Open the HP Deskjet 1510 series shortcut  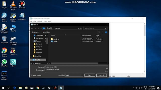click(x=13, y=41)
